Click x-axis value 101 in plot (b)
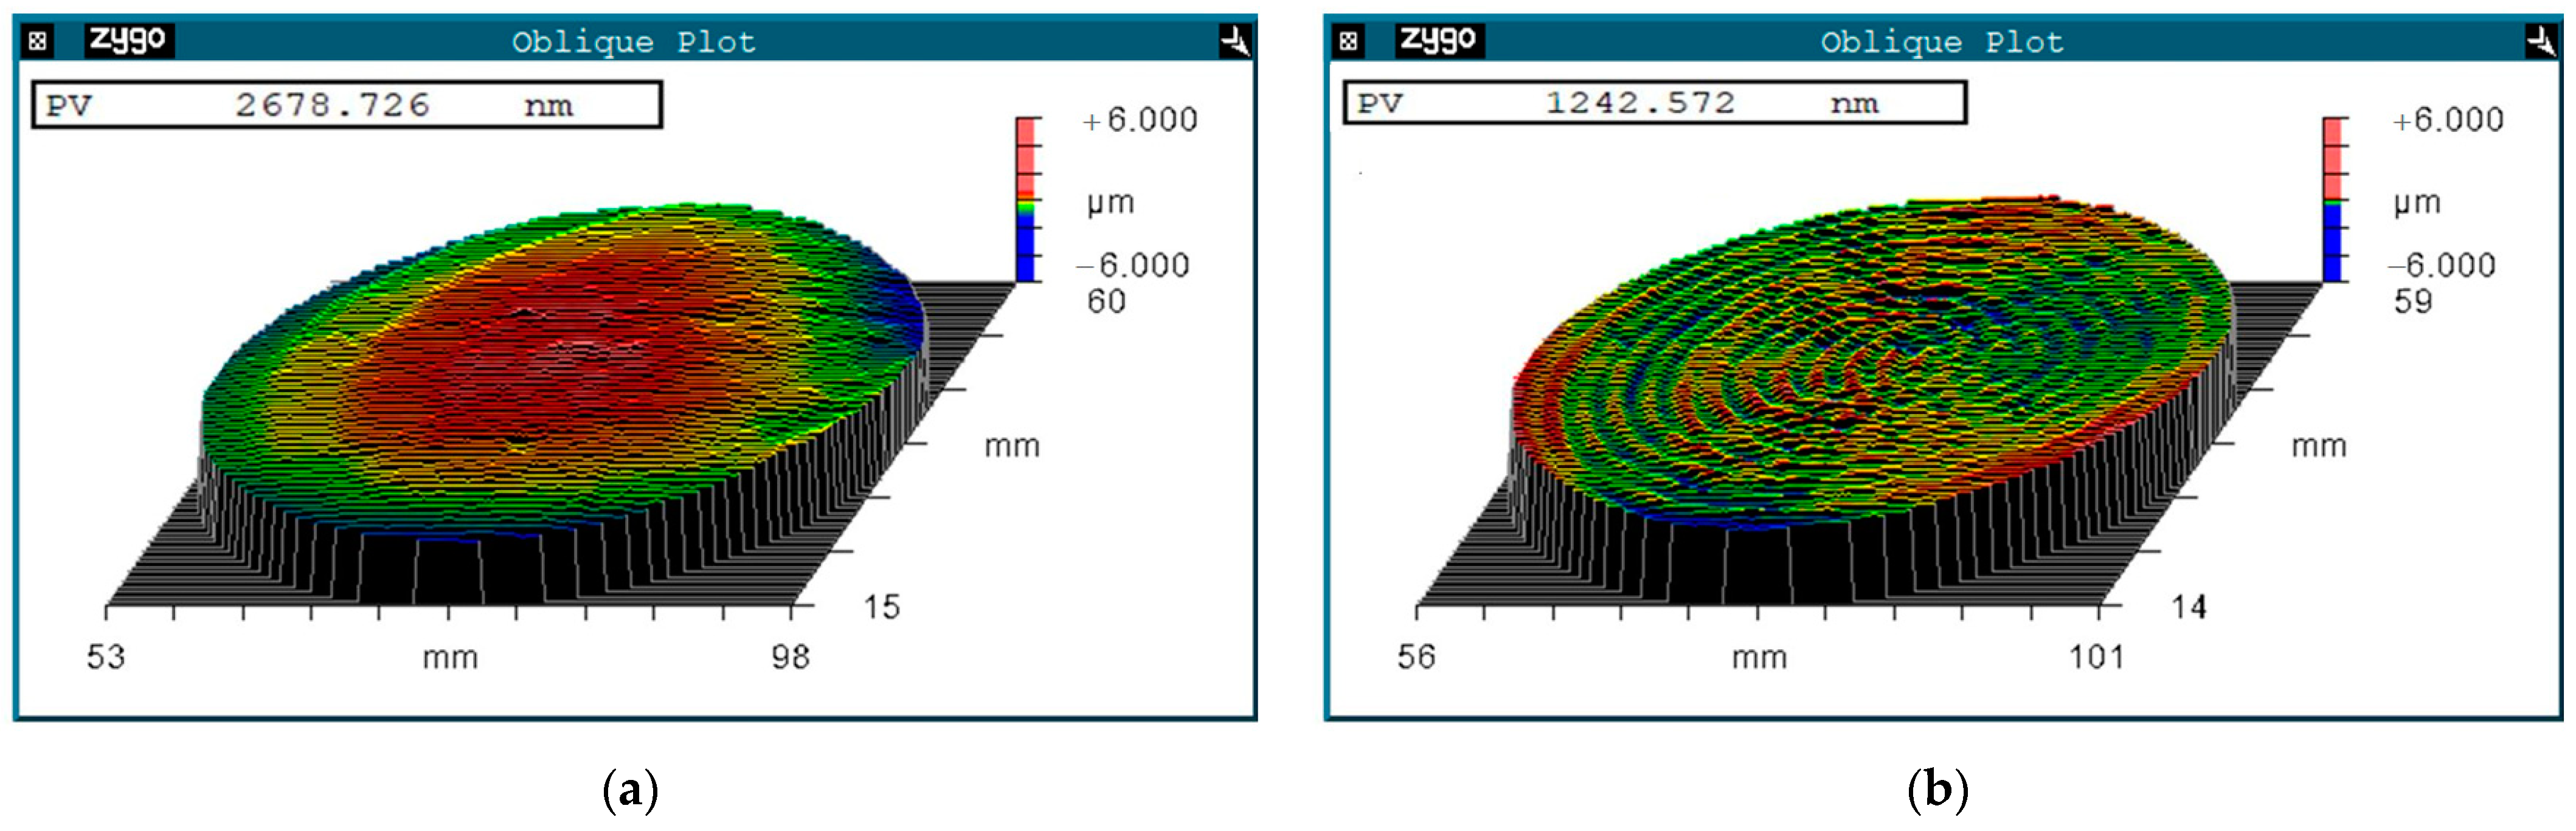This screenshot has height=831, width=2576. click(x=2096, y=657)
